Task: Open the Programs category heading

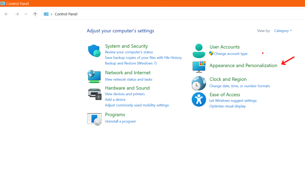Action: click(x=115, y=114)
